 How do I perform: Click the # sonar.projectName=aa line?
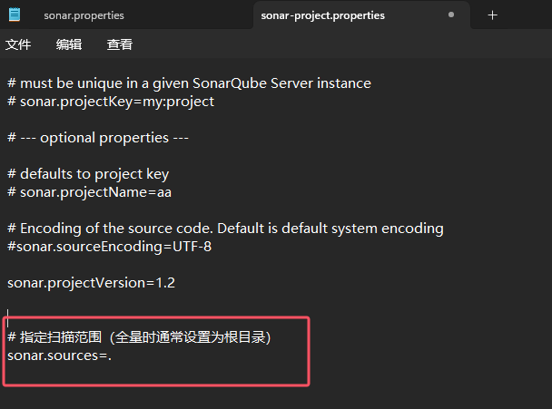coord(89,192)
